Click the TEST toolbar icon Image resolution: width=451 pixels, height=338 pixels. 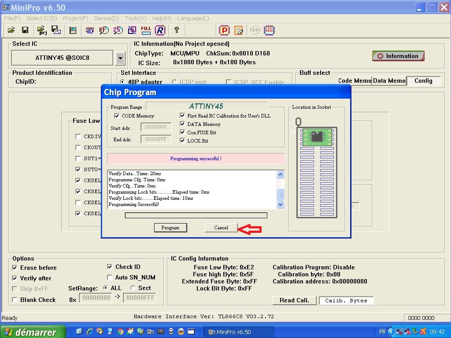click(x=255, y=30)
